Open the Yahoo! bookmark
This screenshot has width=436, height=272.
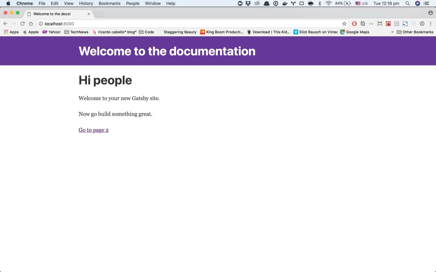pyautogui.click(x=52, y=32)
